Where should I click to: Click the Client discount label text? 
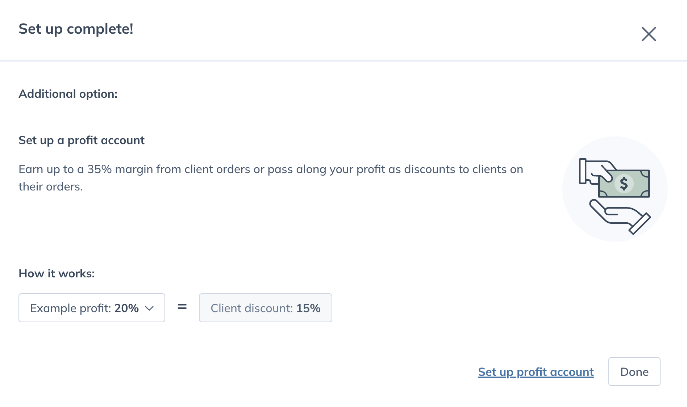[x=251, y=308]
